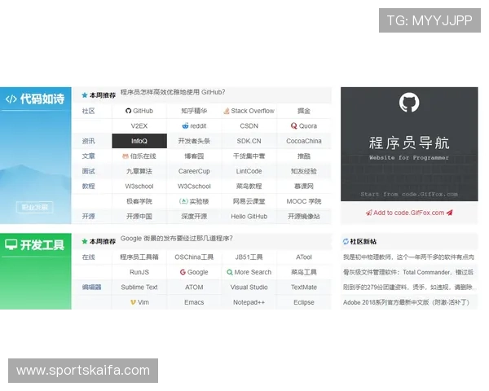Open the Google tool link
Viewport: 489px width, 391px height.
[194, 272]
